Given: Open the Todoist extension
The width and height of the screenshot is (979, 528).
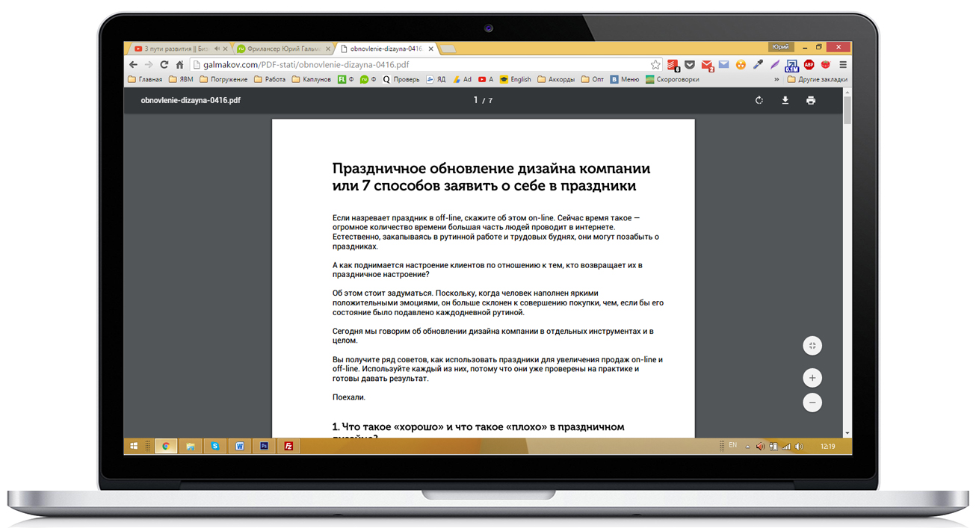Looking at the screenshot, I should point(673,65).
